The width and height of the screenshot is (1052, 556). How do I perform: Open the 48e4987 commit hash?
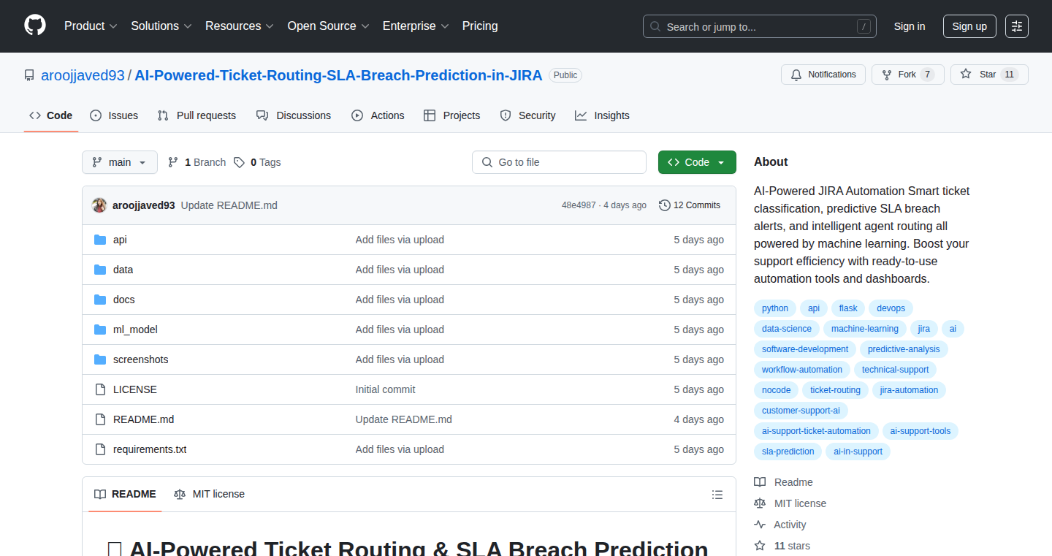[x=579, y=205]
